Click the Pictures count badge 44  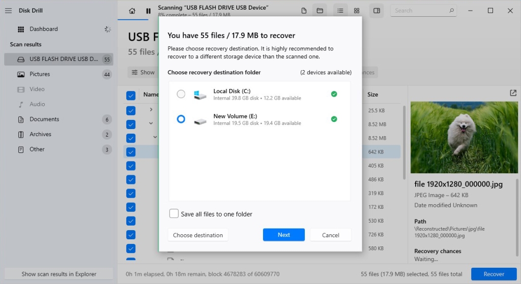(107, 74)
